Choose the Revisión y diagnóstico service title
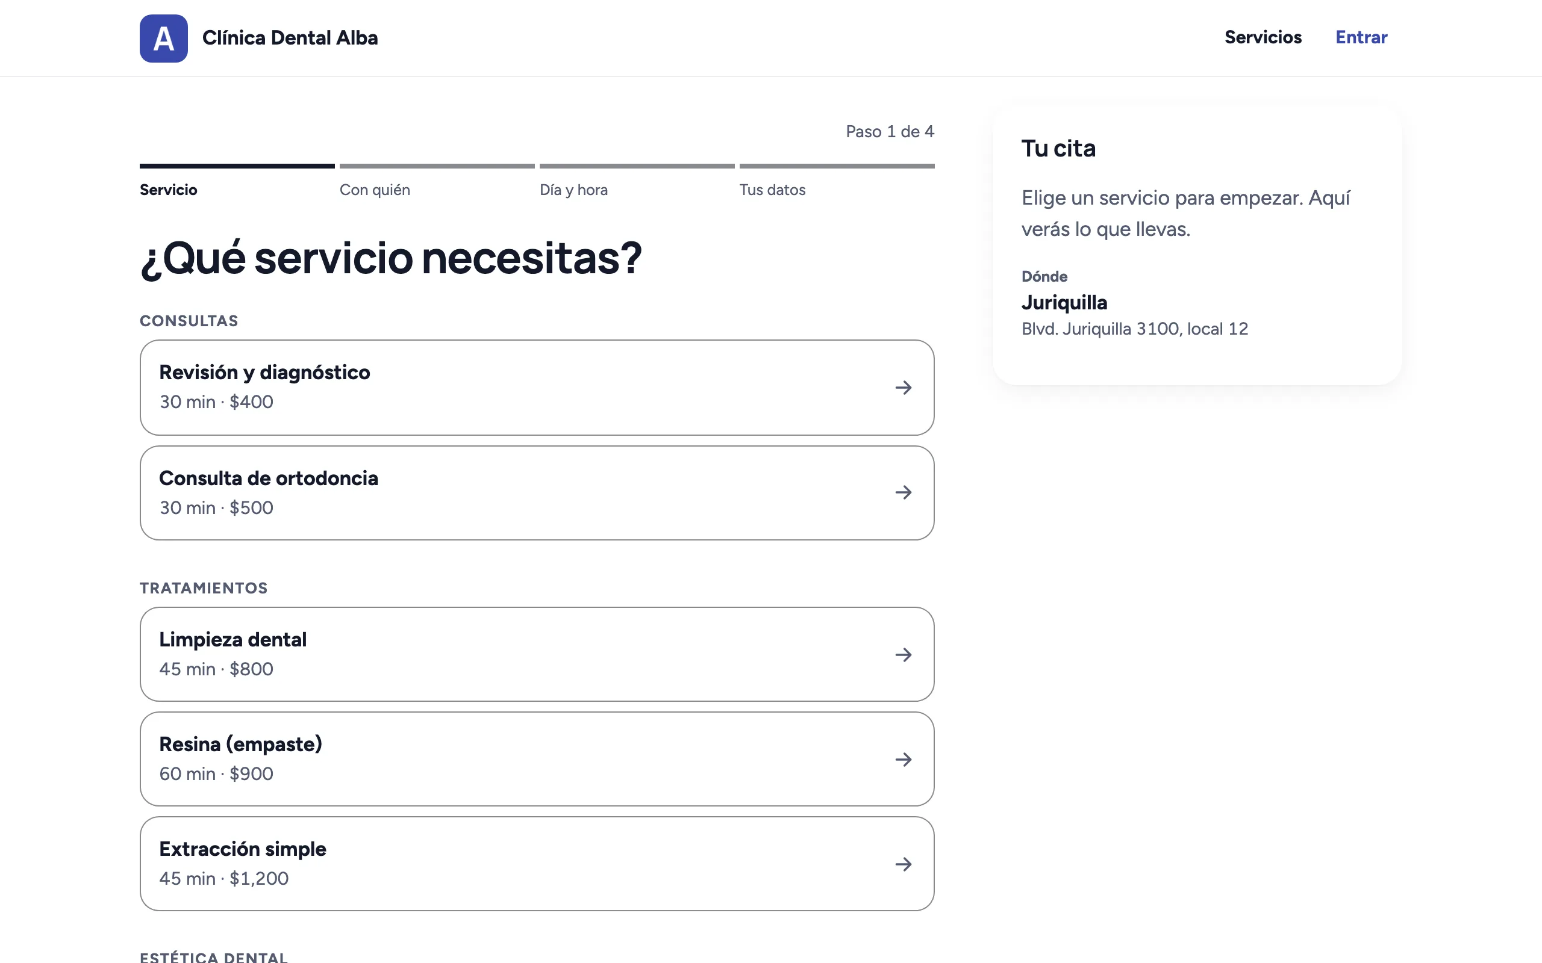1542x963 pixels. tap(264, 373)
